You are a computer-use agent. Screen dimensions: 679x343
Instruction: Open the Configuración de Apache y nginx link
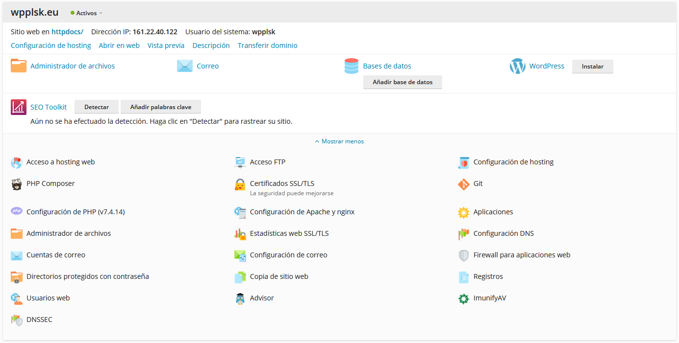(302, 212)
